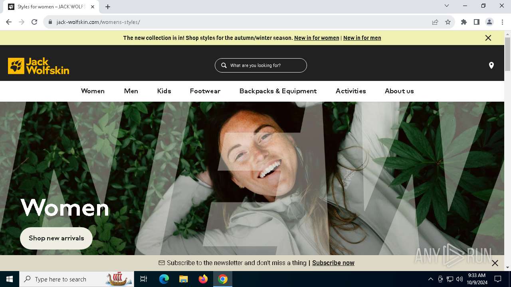
Task: Open the Windows notification center
Action: tap(498, 279)
